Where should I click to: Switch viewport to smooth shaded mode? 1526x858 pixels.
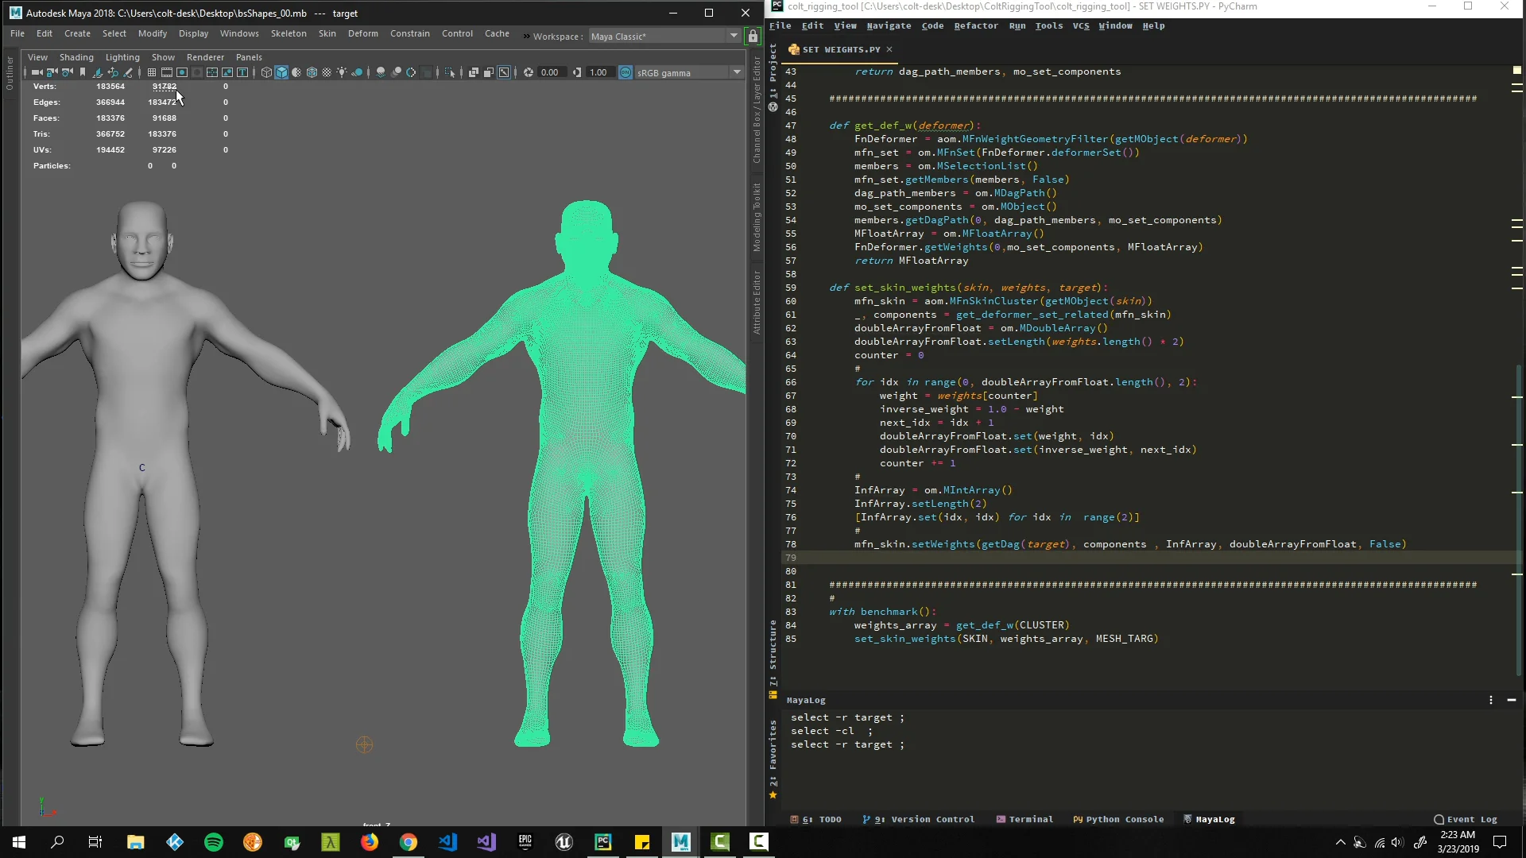coord(281,72)
